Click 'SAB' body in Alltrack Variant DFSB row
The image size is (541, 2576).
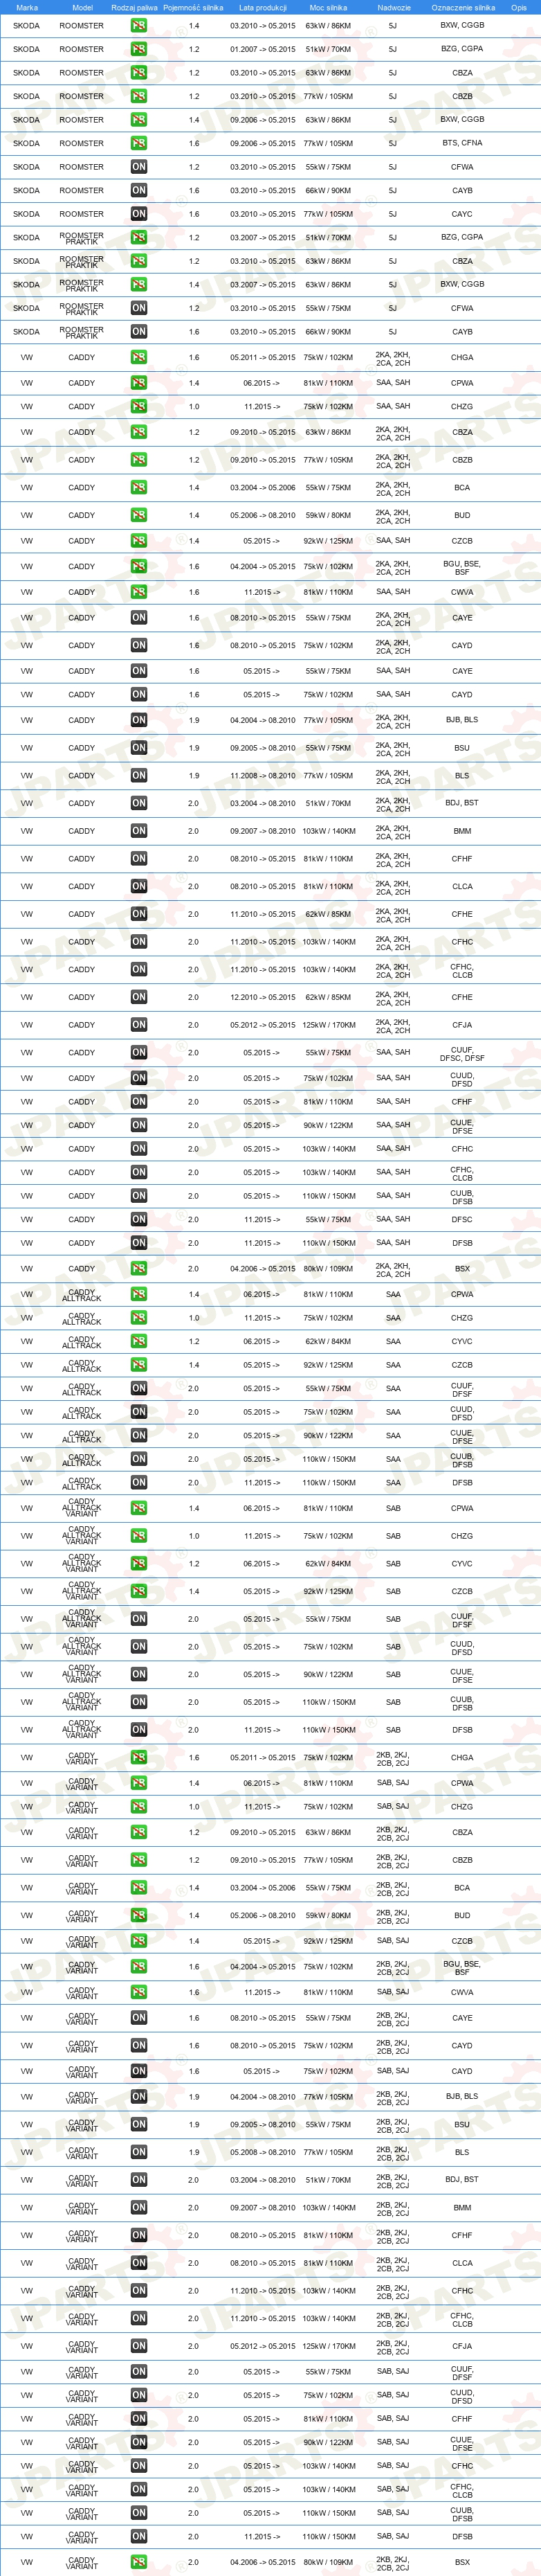393,1729
